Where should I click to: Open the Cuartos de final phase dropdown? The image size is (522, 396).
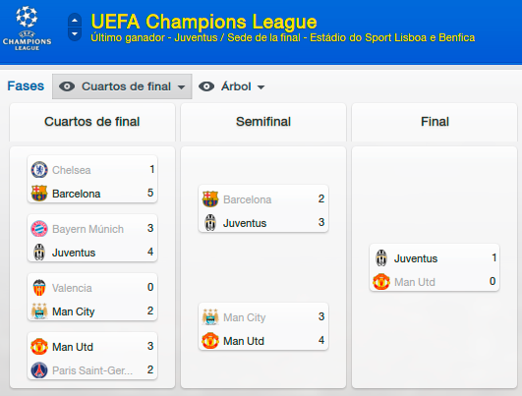(122, 86)
